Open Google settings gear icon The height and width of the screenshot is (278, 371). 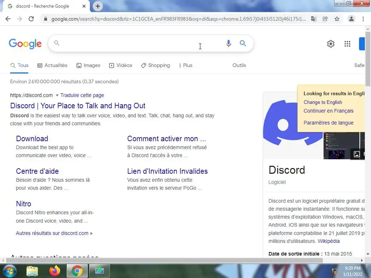tap(330, 44)
